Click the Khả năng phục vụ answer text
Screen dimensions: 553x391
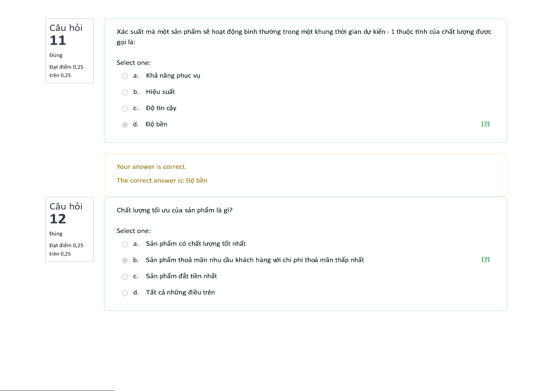173,76
